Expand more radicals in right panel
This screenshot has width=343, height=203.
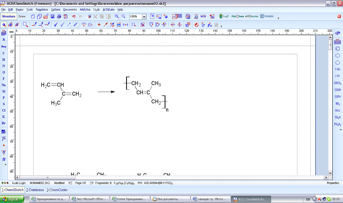341,130
